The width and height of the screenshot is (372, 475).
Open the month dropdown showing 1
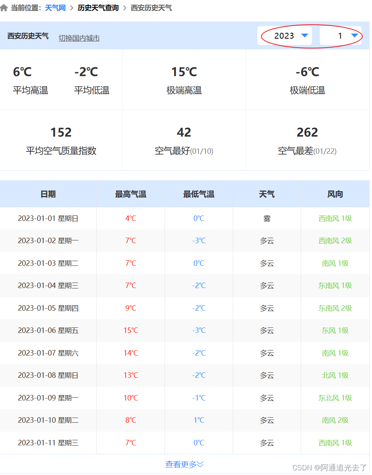tap(340, 36)
